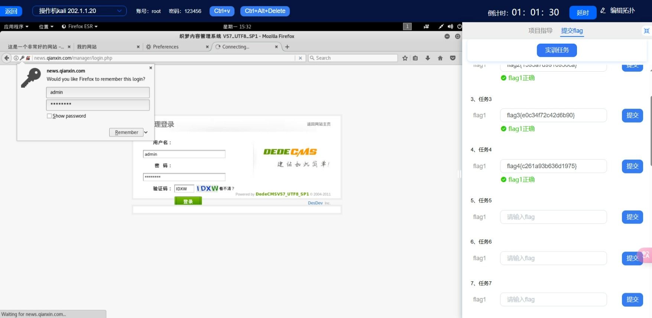Open Firefox downloads arrow
Viewport: 652px width, 318px height.
(x=428, y=58)
